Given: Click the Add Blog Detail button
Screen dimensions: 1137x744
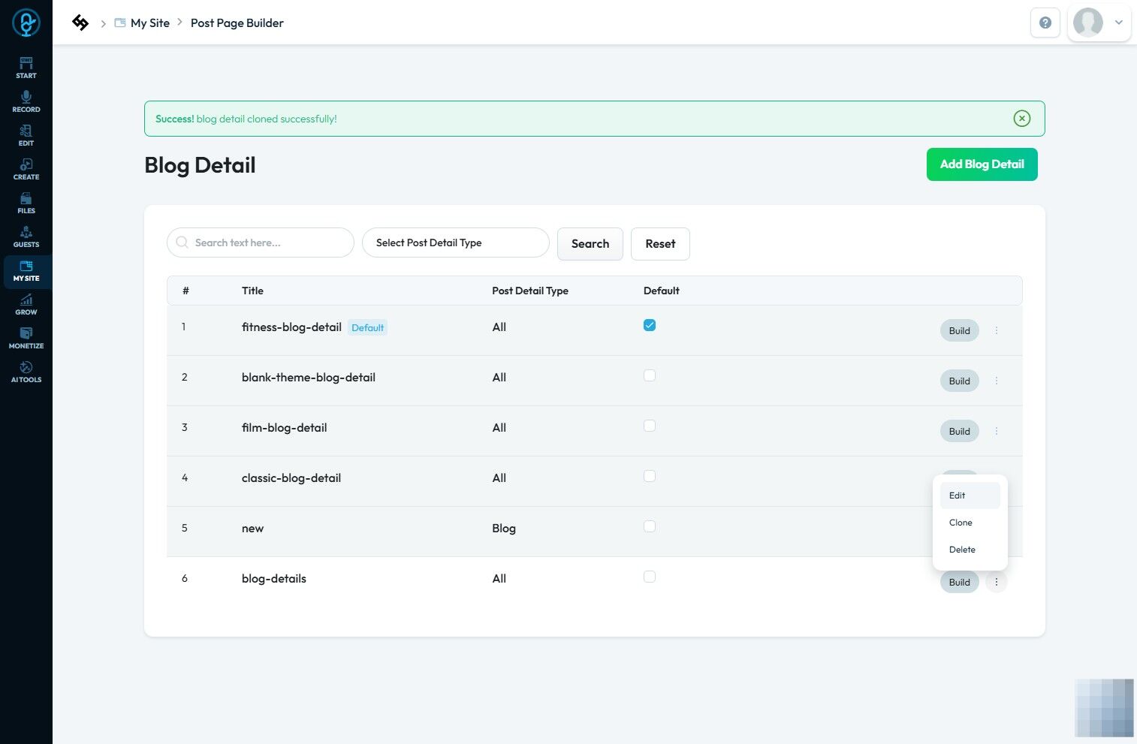Looking at the screenshot, I should coord(982,164).
